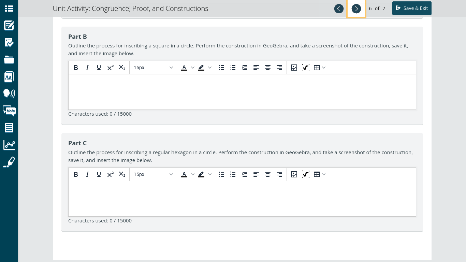Click the Unit Activity title text
The width and height of the screenshot is (466, 262).
[x=130, y=9]
